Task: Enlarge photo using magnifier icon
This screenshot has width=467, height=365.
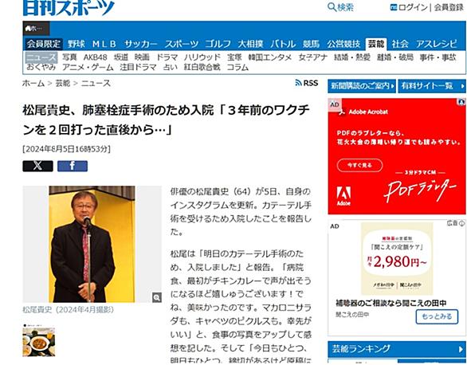Action: pos(157,297)
